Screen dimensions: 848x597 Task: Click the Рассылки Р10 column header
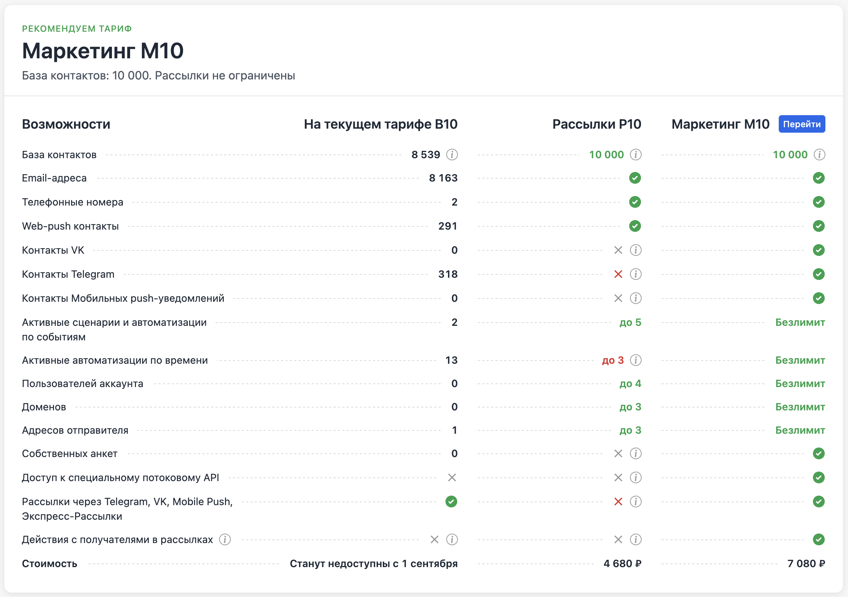[x=596, y=124]
